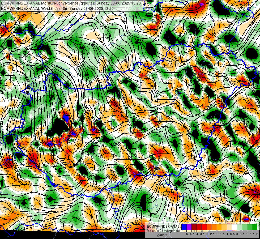The width and height of the screenshot is (260, 239).
Task: Click the -0.5 legend tick label
Action: click(x=232, y=234)
